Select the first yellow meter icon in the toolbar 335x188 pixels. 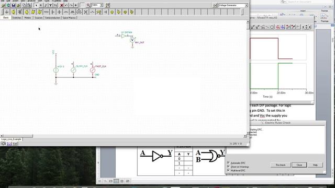tap(112, 12)
